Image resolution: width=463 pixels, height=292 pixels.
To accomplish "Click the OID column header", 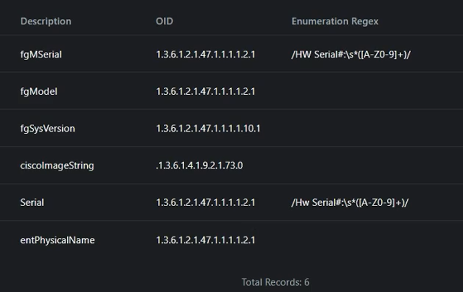I will tap(164, 21).
